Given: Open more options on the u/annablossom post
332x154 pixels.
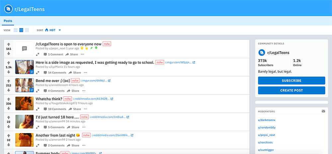Looking at the screenshot, I should coord(84,91).
